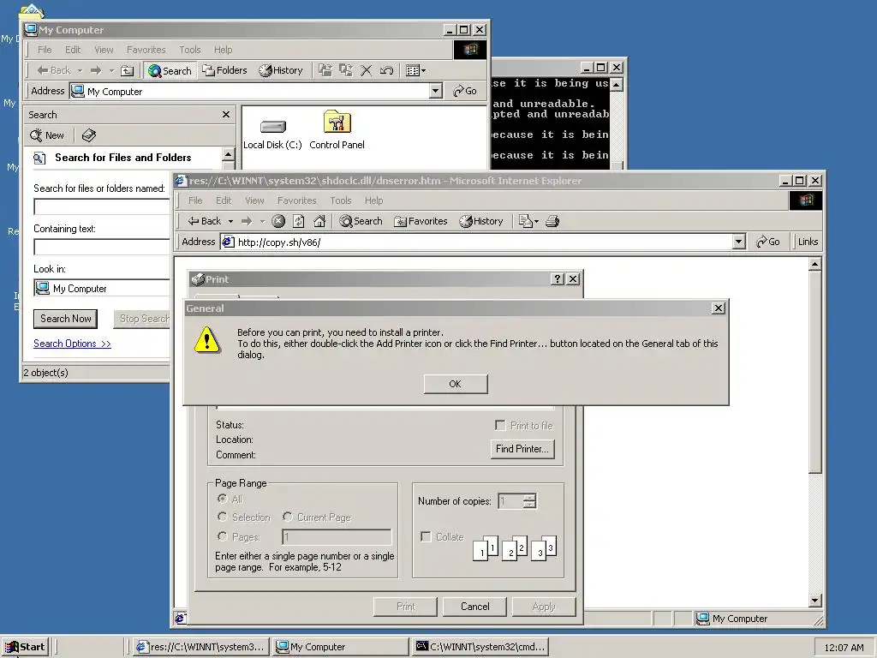Open File menu in My Computer
The image size is (877, 658).
pos(45,50)
